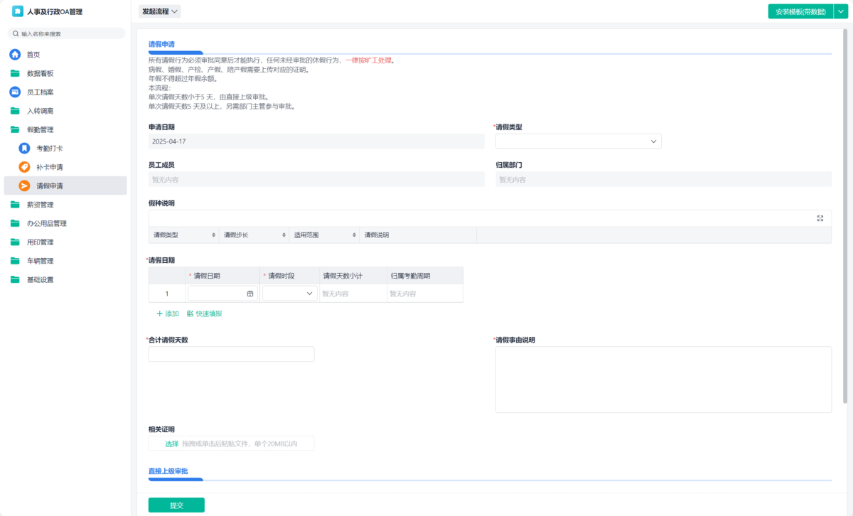Click the red text 一律按旷工处理

(x=368, y=60)
